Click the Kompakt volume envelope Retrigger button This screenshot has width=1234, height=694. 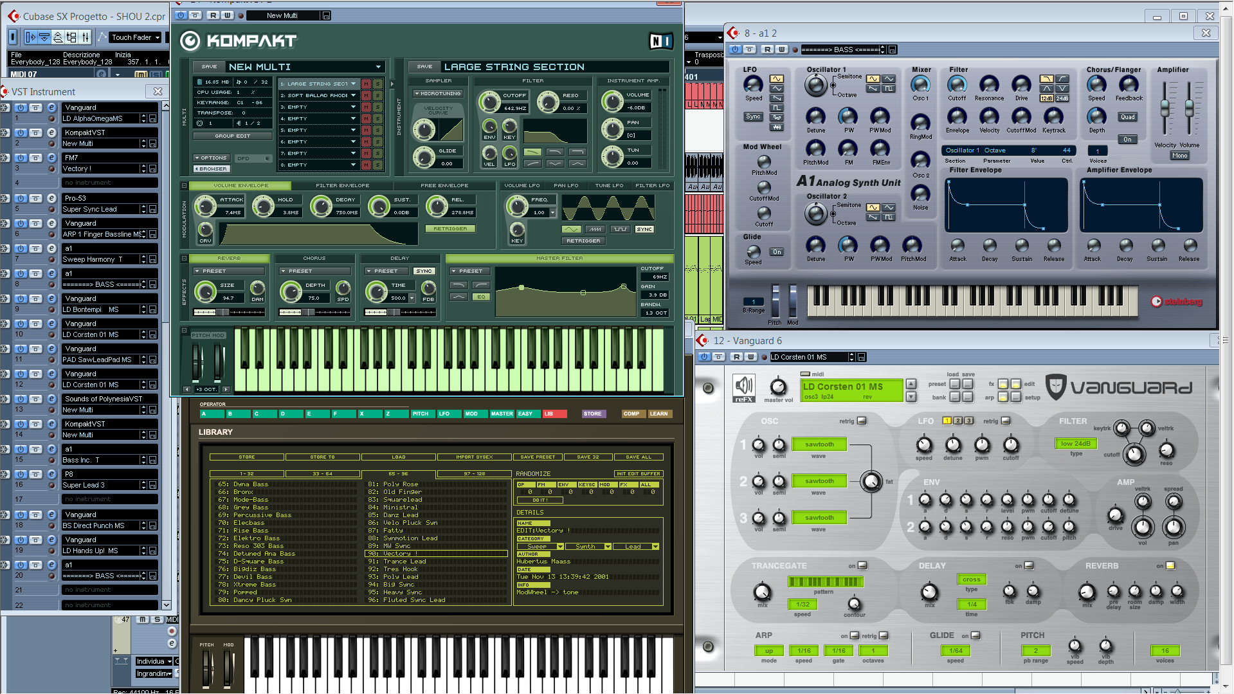point(450,229)
